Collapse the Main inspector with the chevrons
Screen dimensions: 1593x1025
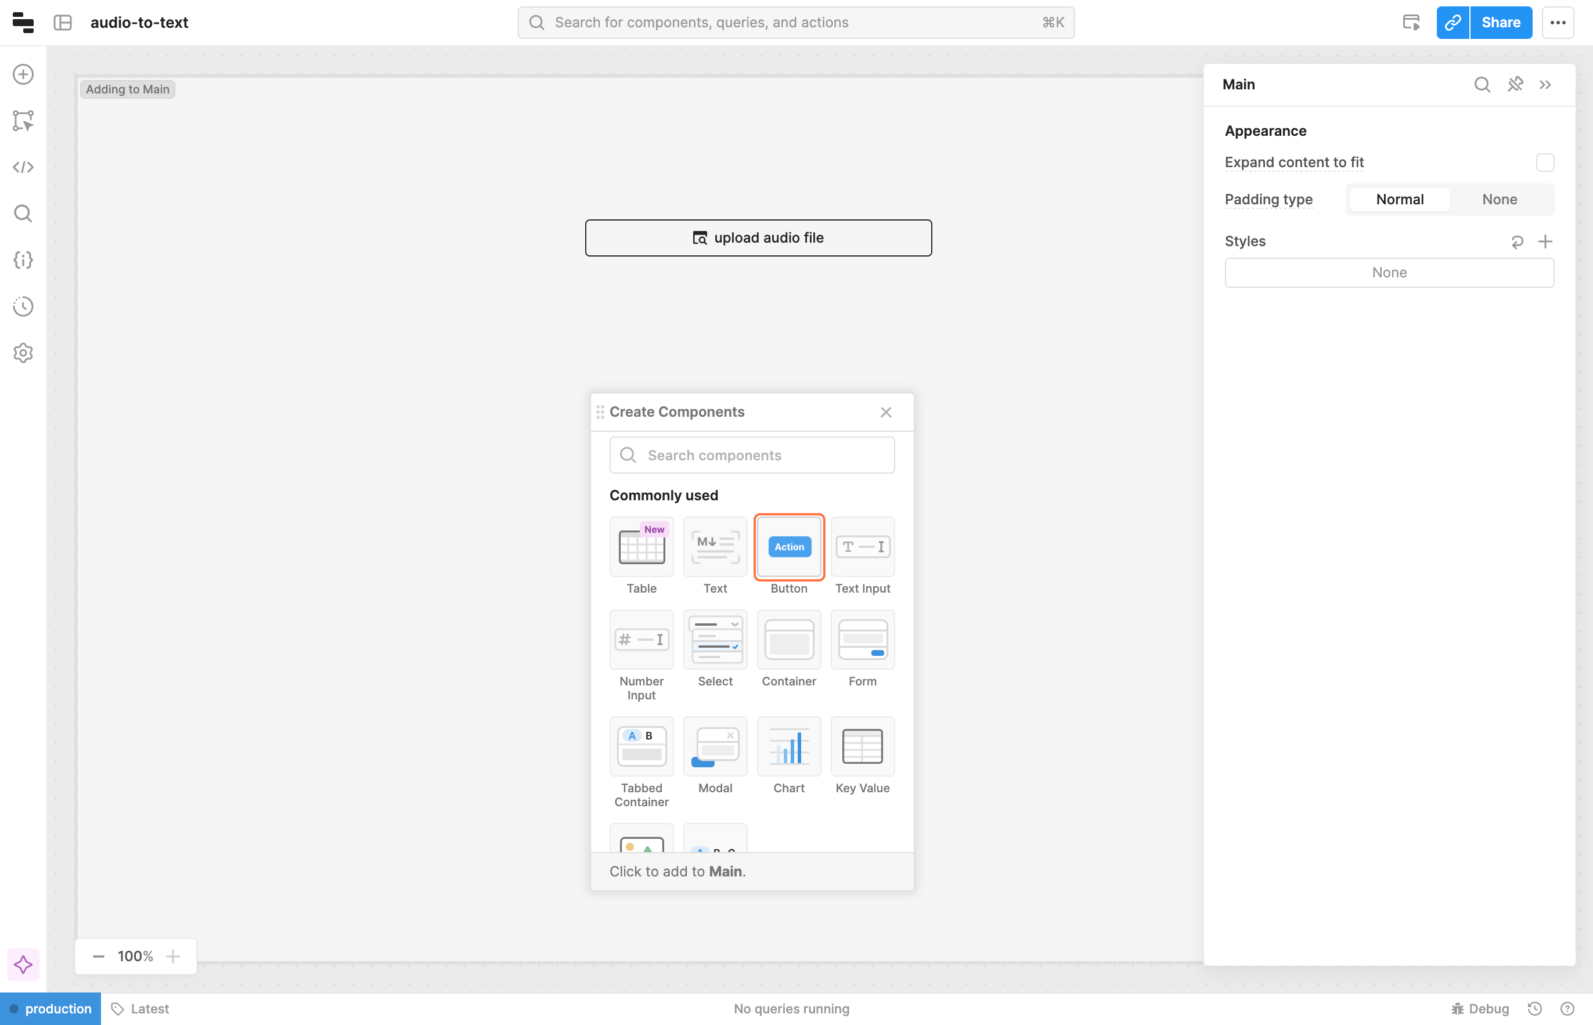[1545, 85]
